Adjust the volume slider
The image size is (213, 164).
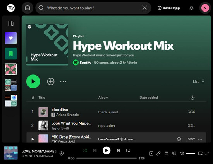tap(191, 153)
